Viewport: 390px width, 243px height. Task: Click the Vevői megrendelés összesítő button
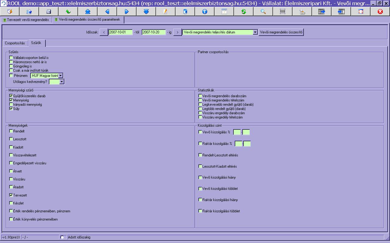click(x=281, y=32)
